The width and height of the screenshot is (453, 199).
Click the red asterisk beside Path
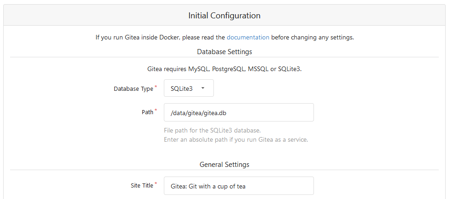(156, 110)
